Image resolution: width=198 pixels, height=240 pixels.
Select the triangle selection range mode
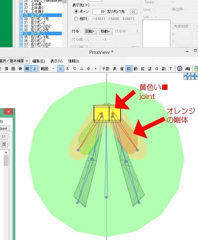tap(82, 69)
